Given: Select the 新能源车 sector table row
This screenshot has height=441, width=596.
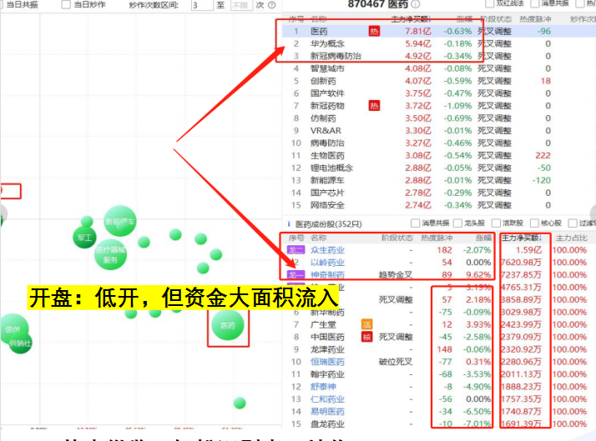Looking at the screenshot, I should click(439, 180).
